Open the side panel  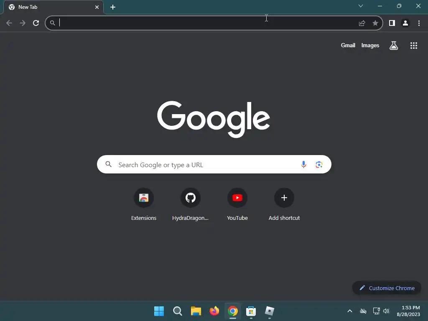pyautogui.click(x=392, y=23)
